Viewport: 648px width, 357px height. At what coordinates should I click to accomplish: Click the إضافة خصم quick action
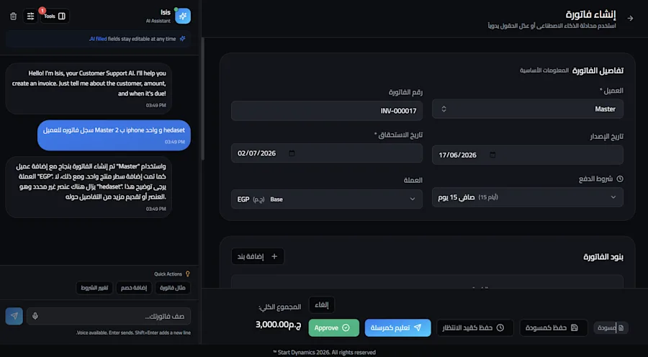click(x=134, y=288)
